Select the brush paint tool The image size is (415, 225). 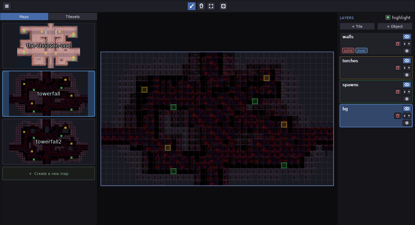tap(192, 6)
